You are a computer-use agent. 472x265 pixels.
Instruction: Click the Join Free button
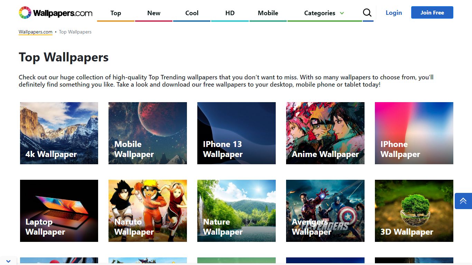point(432,12)
